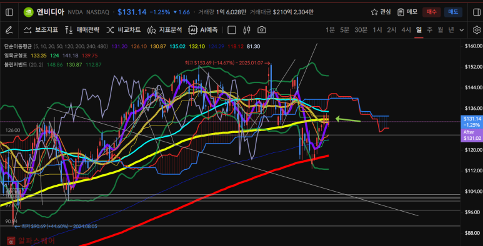Click the 126.00 horizontal line label
This screenshot has width=483, height=246.
(x=13, y=130)
